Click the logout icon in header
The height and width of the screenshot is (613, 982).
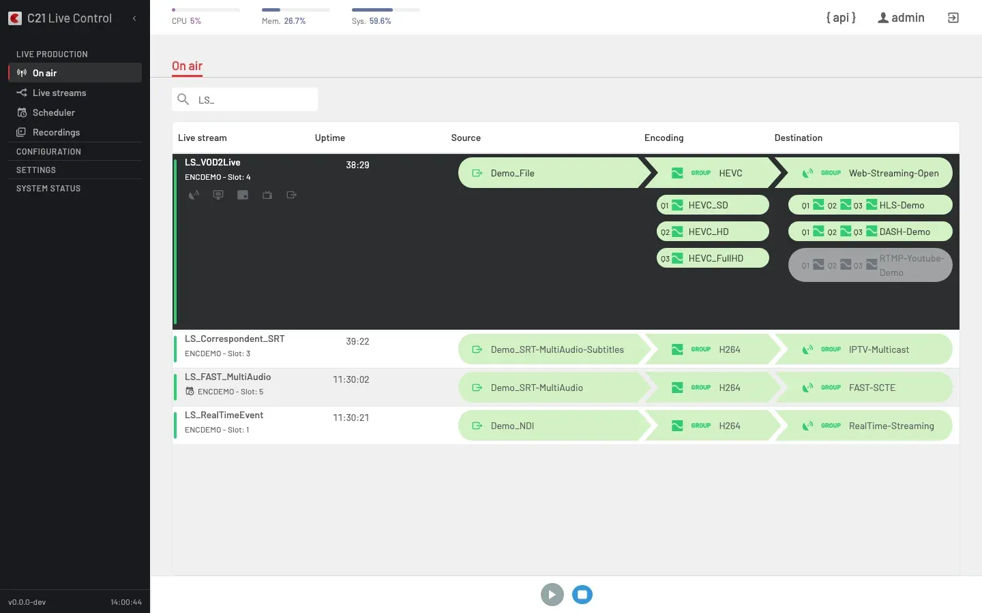953,18
